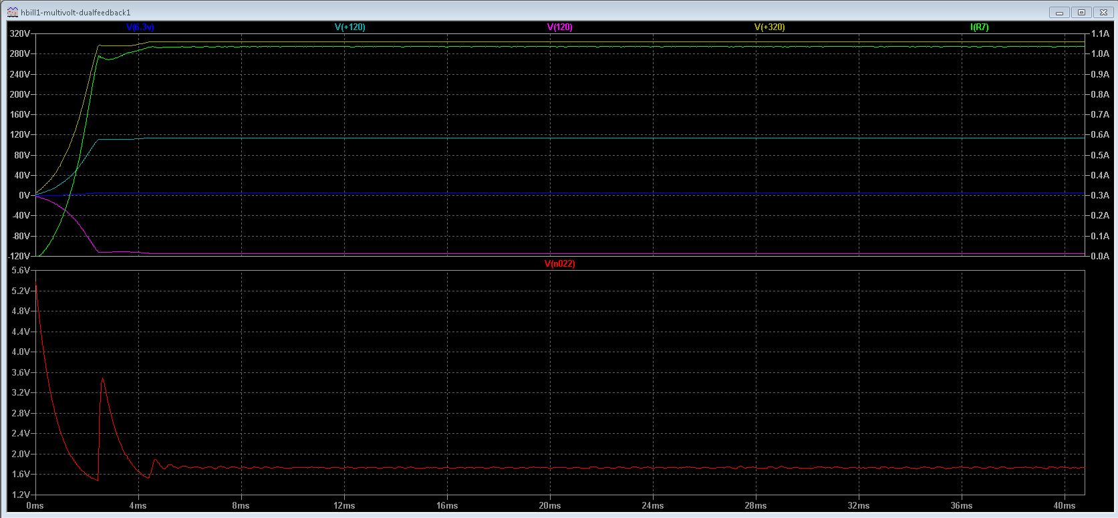The width and height of the screenshot is (1118, 518).
Task: Click the 20ms time axis label
Action: 550,506
